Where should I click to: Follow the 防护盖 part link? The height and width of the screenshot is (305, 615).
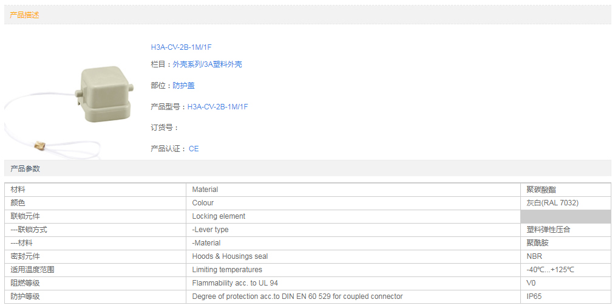[183, 86]
